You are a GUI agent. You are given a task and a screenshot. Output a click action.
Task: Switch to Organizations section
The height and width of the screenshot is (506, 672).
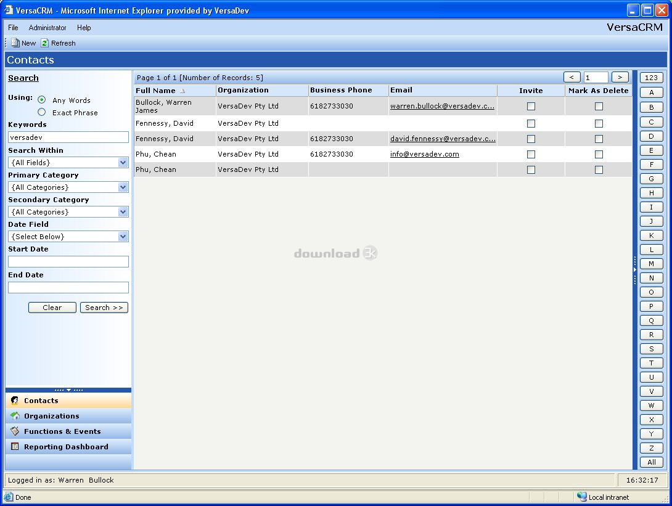tap(68, 416)
